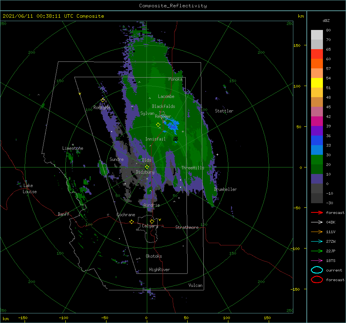346x323 pixels.
Task: Select the Vulcan label
Action: pos(195,285)
